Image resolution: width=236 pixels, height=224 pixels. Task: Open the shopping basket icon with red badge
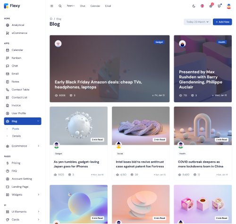coord(211,6)
